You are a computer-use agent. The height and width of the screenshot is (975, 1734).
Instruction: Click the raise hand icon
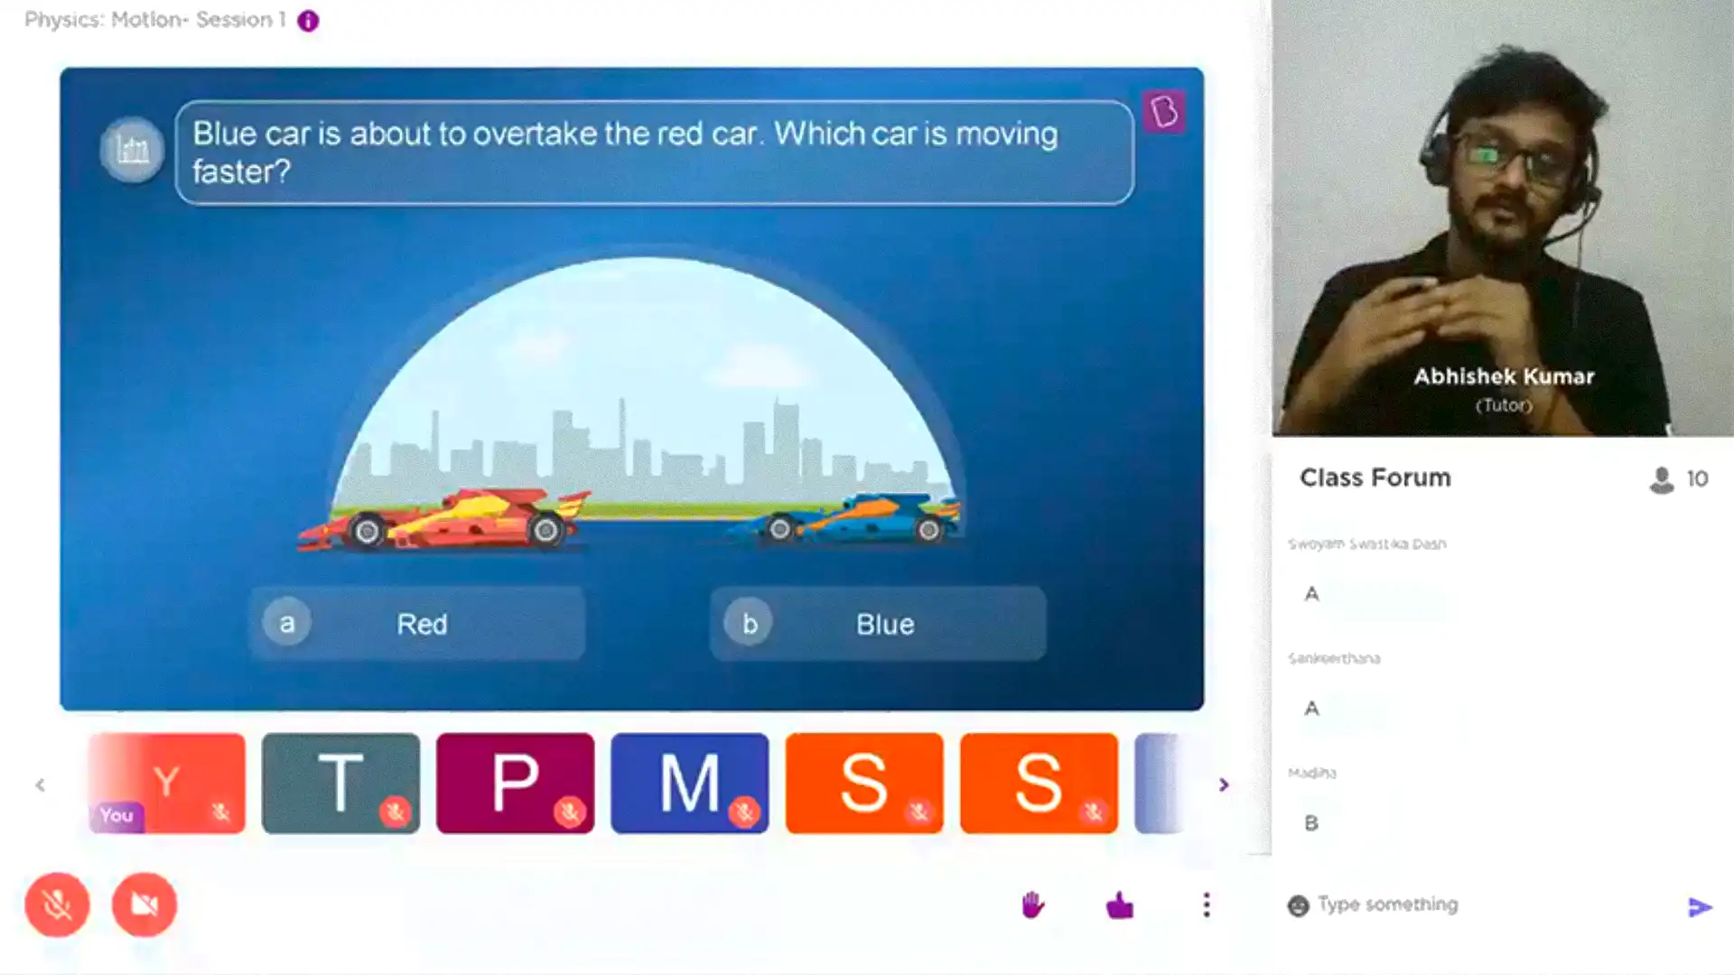(1030, 904)
